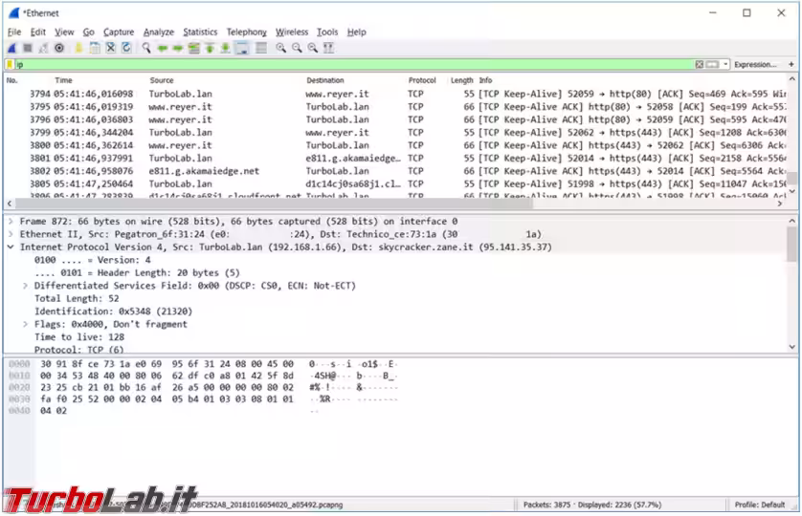Viewport: 802px width, 516px height.
Task: Clear the display filter with X icon
Action: tap(700, 64)
